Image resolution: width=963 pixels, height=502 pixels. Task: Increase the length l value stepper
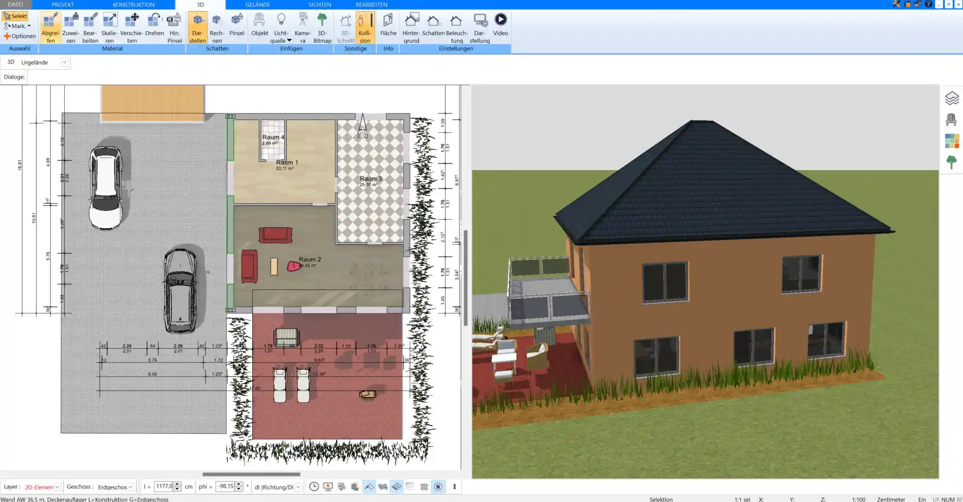pyautogui.click(x=177, y=484)
